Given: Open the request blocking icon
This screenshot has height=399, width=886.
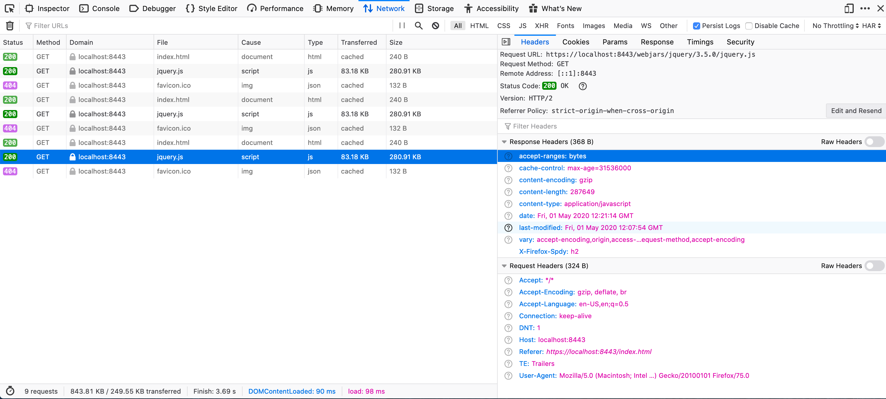Looking at the screenshot, I should tap(436, 25).
